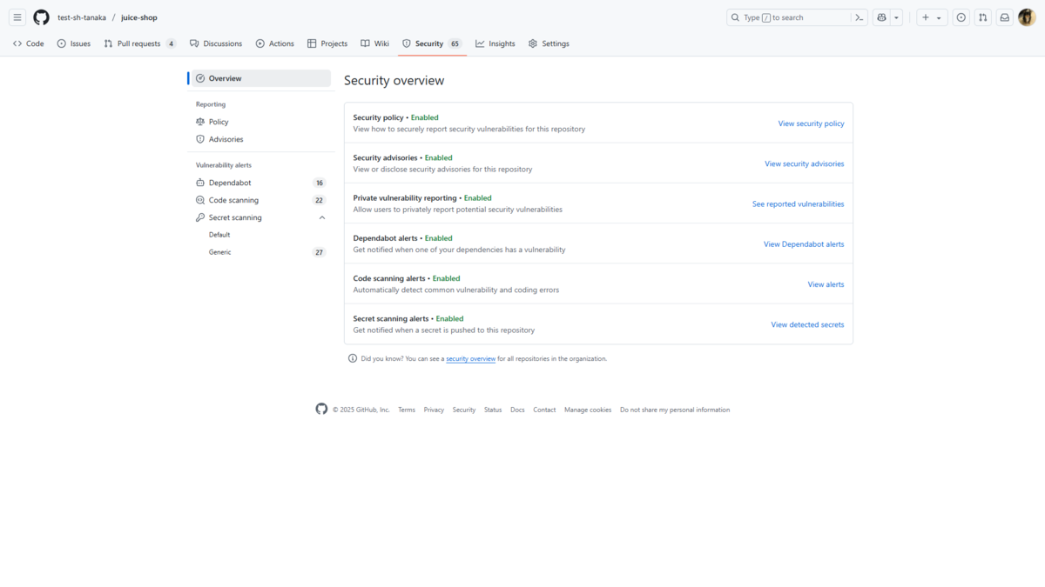Open the notifications inbox icon
This screenshot has height=587, width=1045.
click(x=1005, y=17)
